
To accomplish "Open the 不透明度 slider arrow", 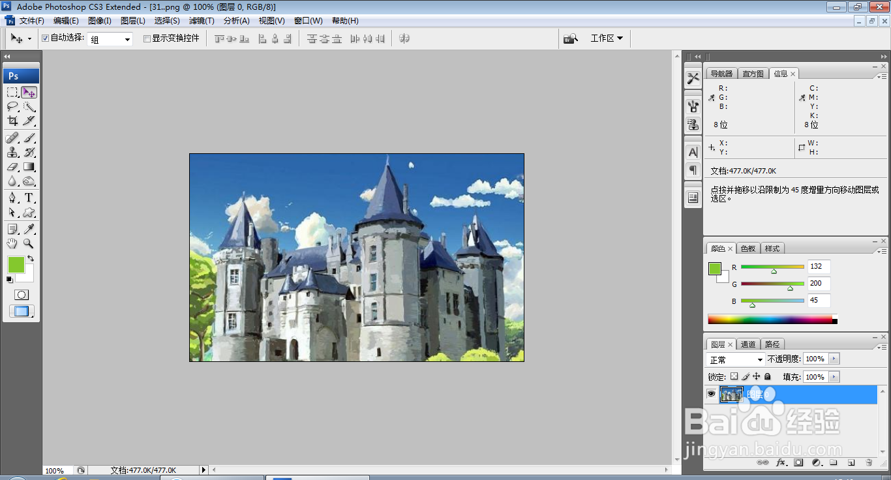I will point(834,359).
